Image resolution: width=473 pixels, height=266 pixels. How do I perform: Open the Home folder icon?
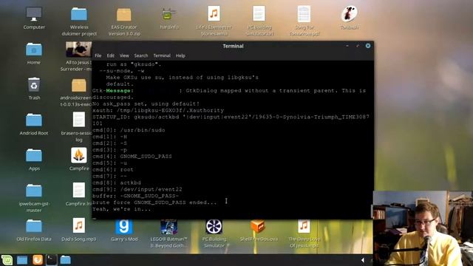(34, 50)
